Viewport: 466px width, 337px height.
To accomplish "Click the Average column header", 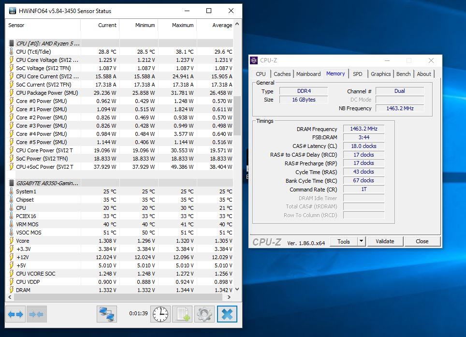I will [x=216, y=25].
